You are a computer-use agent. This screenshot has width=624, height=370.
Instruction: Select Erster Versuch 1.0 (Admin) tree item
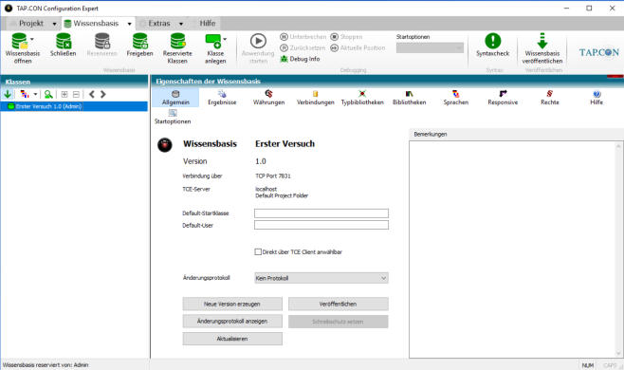(74, 106)
